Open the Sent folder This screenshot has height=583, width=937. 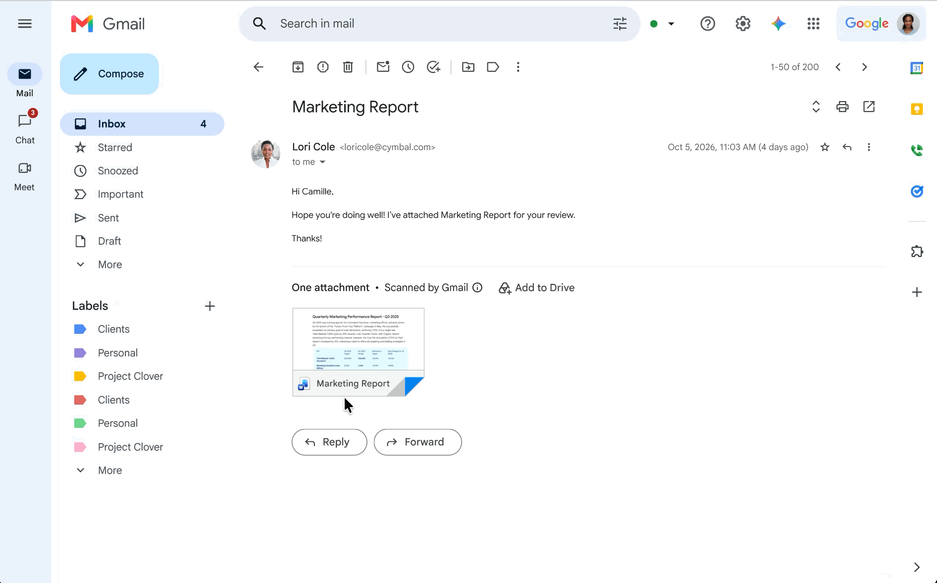pyautogui.click(x=108, y=218)
